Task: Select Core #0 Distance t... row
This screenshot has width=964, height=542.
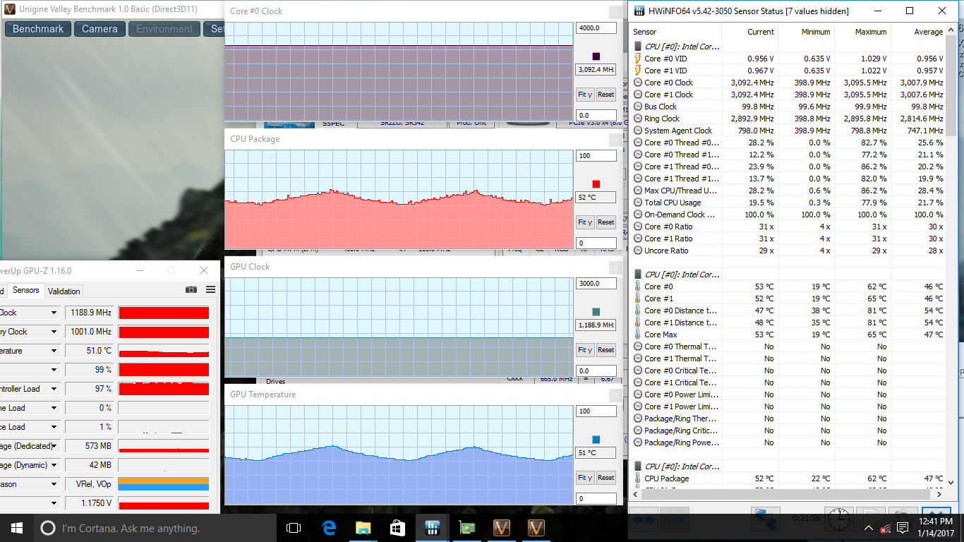Action: coord(788,311)
